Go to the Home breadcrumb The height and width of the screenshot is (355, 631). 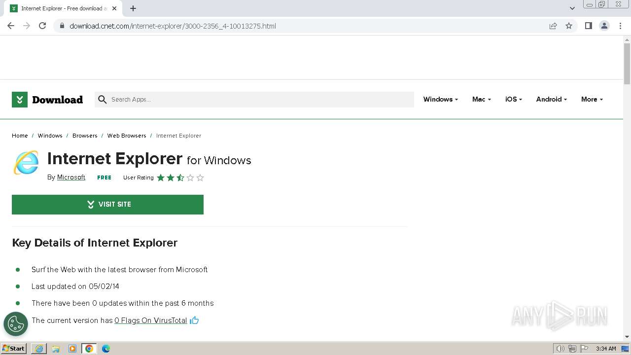pyautogui.click(x=20, y=136)
